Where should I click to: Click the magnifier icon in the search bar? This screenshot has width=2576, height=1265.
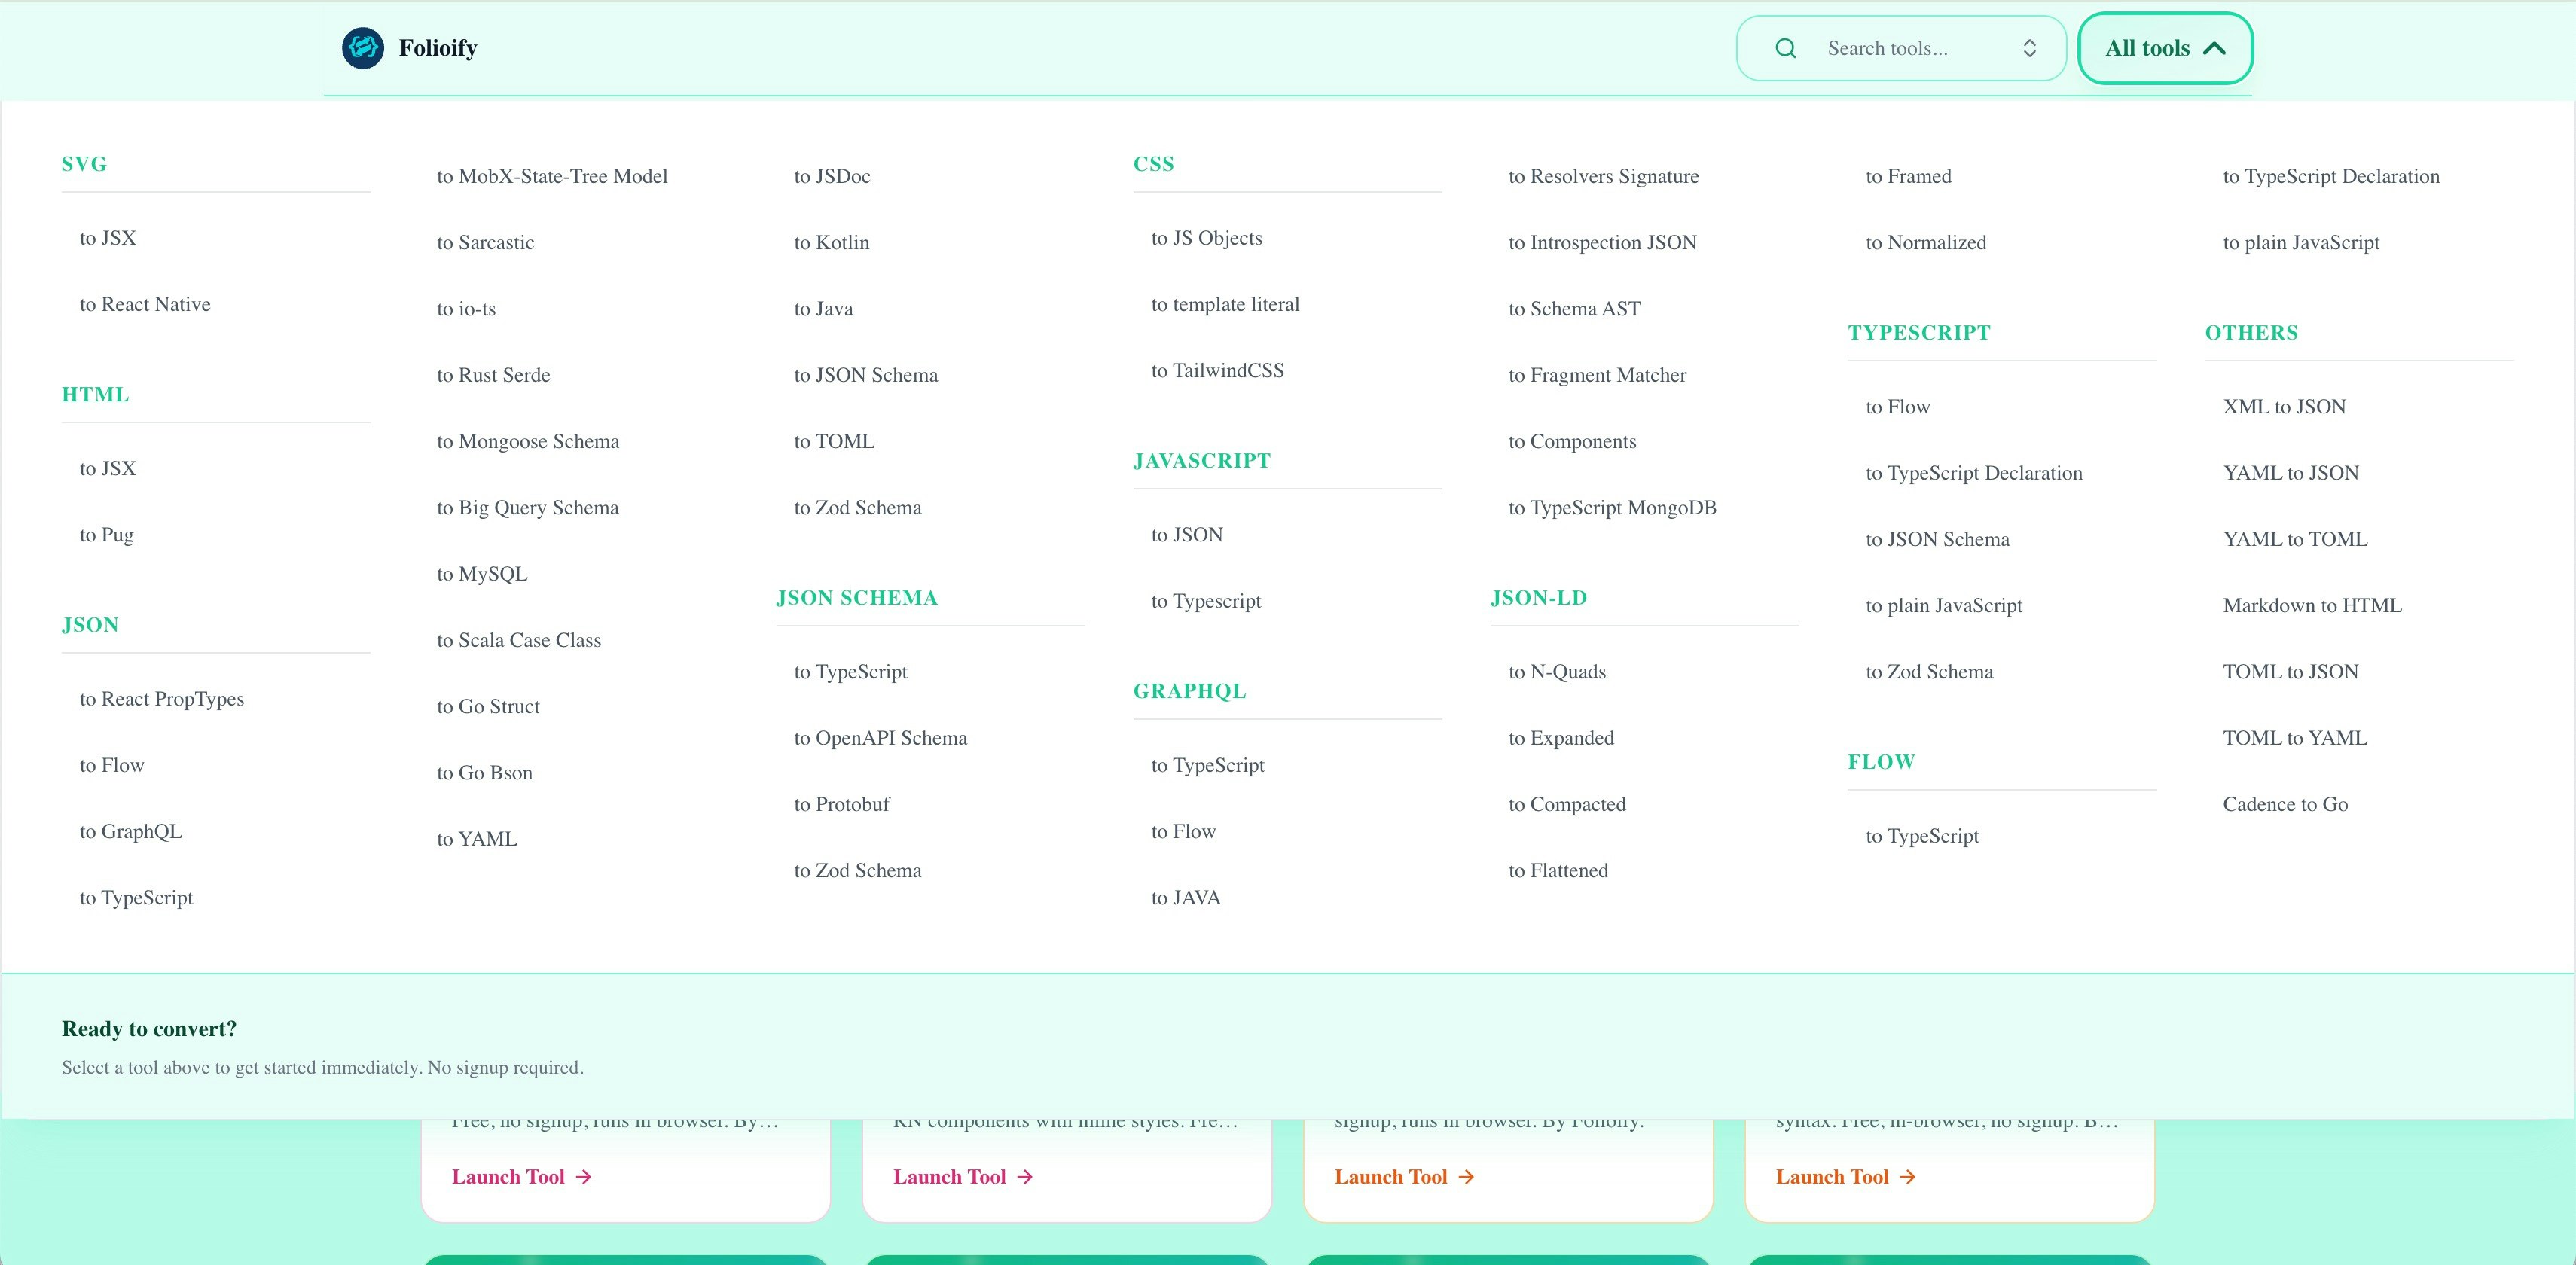tap(1786, 47)
